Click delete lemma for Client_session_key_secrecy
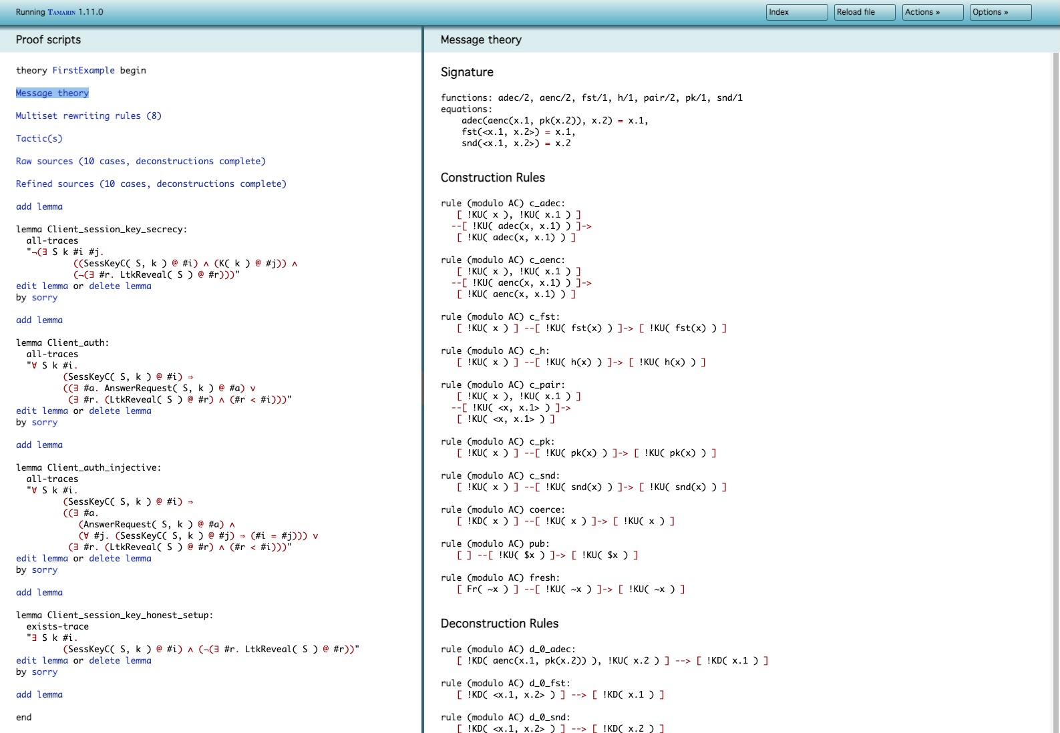Viewport: 1060px width, 733px height. tap(120, 286)
